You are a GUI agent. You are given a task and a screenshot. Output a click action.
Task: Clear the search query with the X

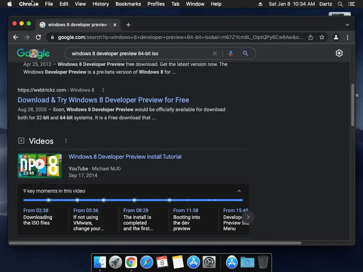pos(214,53)
